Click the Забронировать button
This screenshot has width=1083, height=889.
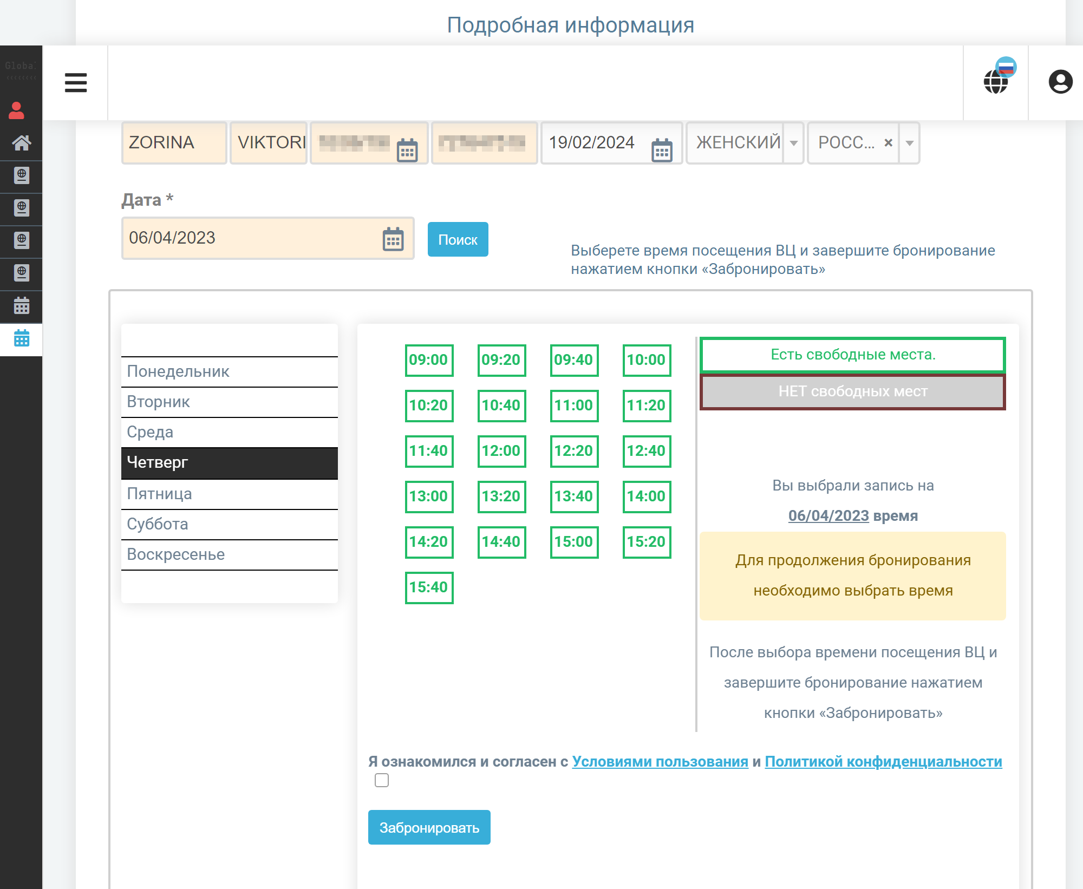click(429, 827)
